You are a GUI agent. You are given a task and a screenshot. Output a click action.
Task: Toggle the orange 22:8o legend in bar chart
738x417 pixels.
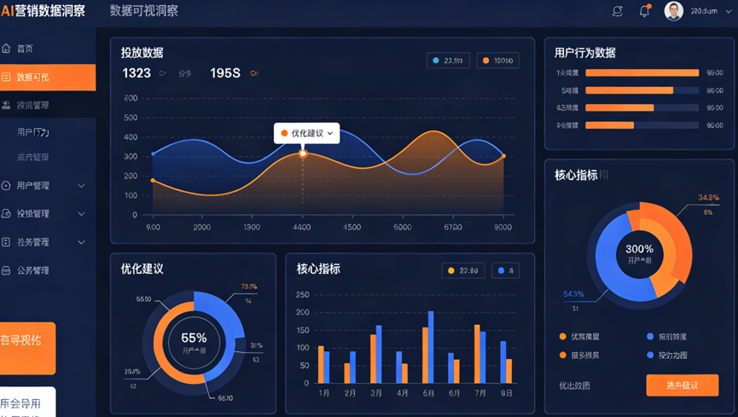pyautogui.click(x=463, y=270)
